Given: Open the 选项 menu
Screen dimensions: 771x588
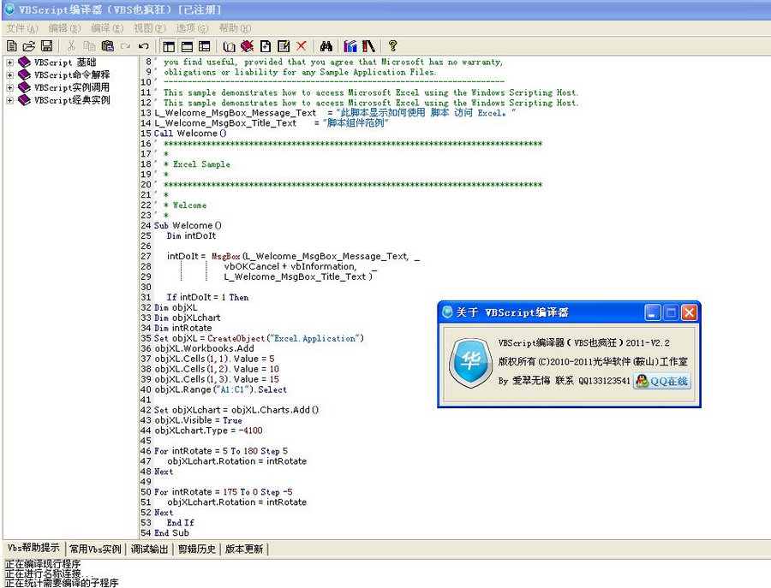Looking at the screenshot, I should click(x=192, y=28).
